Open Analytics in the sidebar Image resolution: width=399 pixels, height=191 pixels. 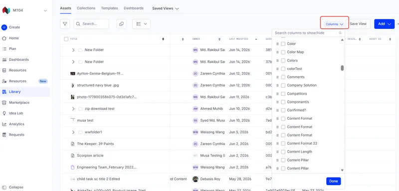pyautogui.click(x=16, y=124)
